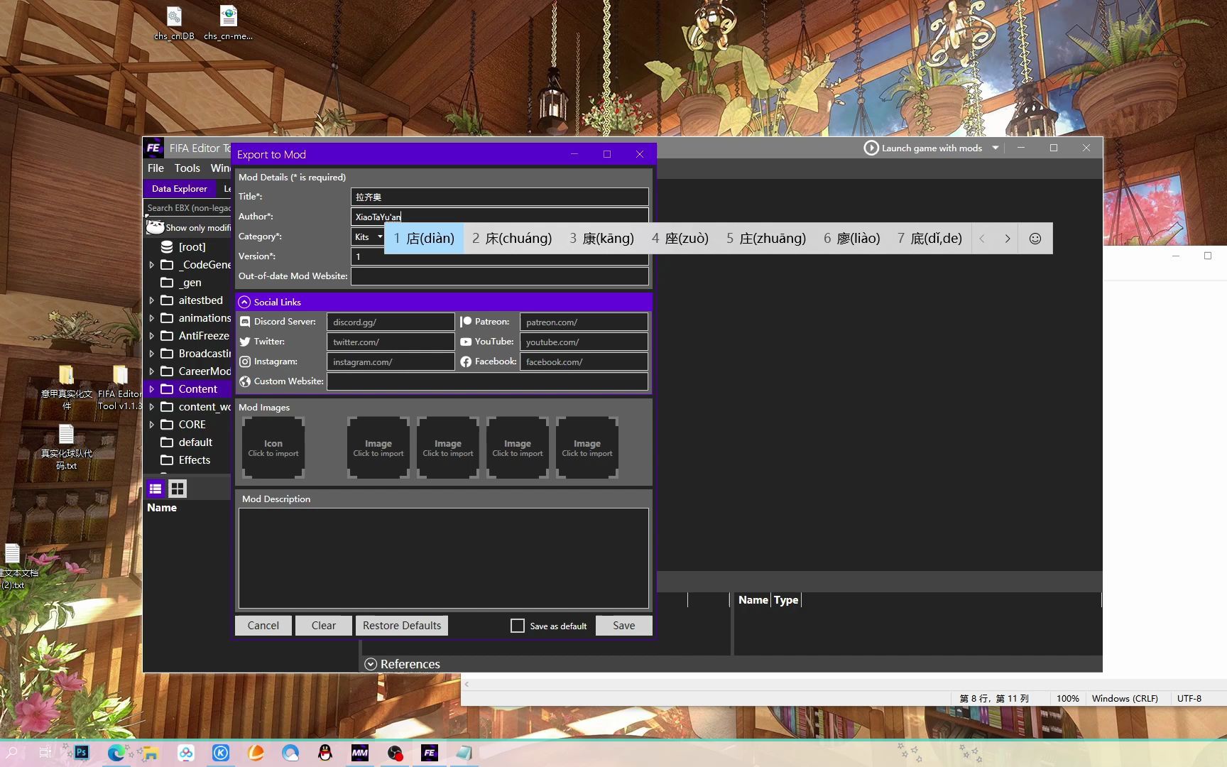
Task: Click the YouTube play icon
Action: click(466, 342)
